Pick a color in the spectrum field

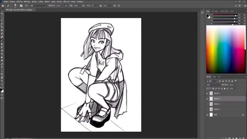tap(225, 49)
